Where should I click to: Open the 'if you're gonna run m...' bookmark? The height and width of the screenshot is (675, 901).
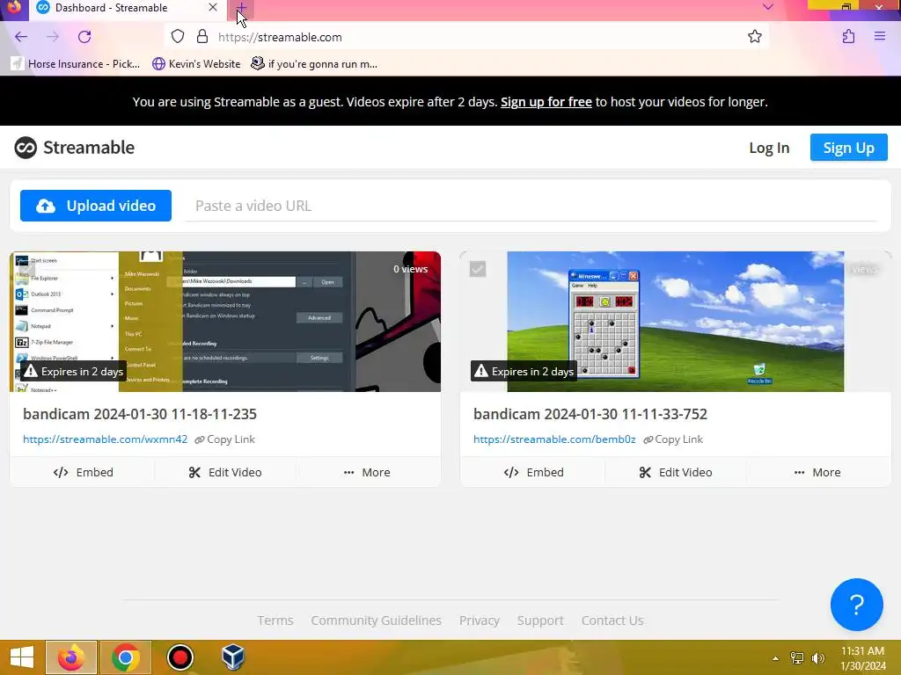click(314, 63)
